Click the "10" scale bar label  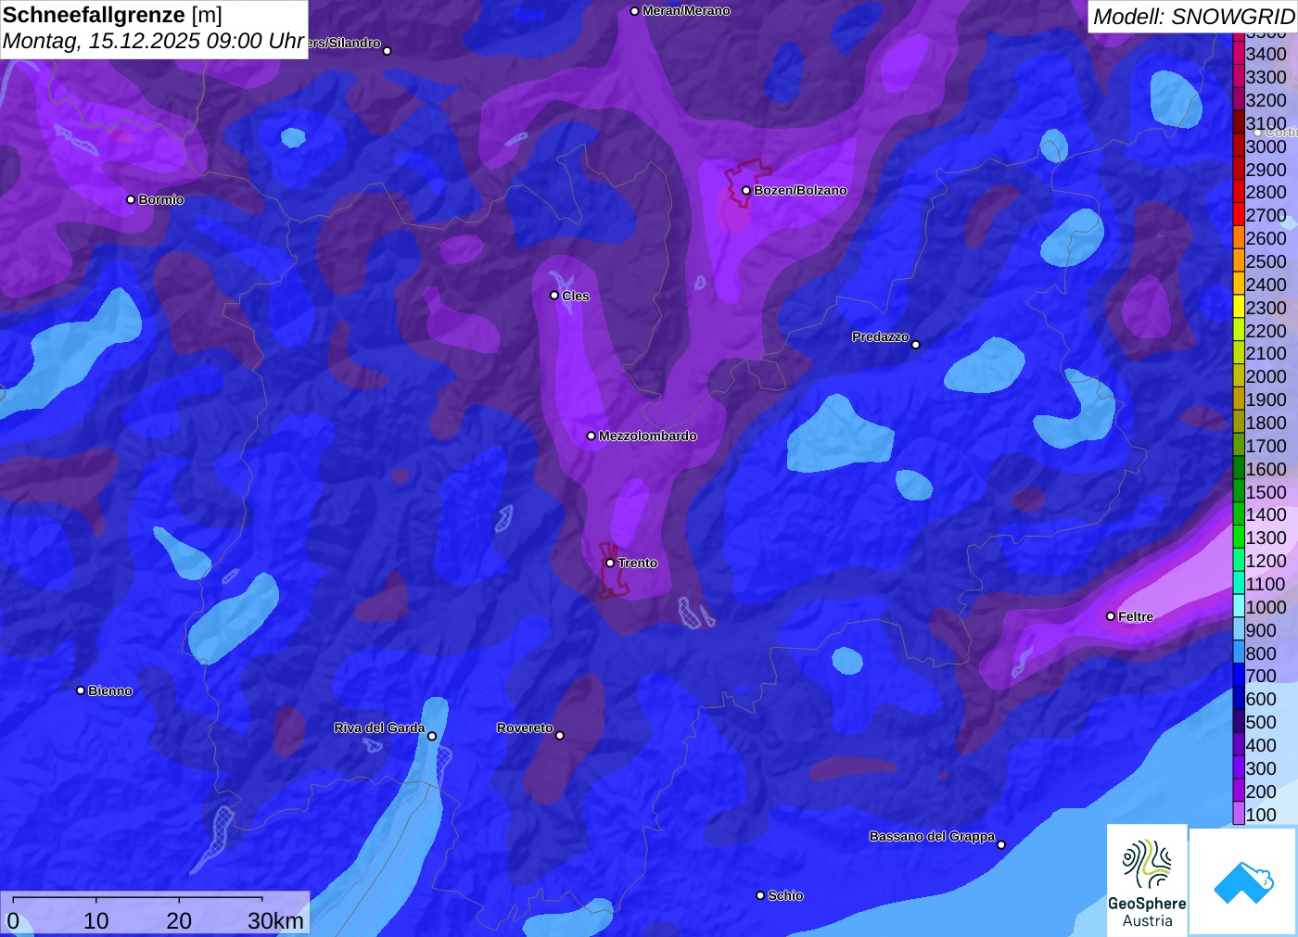point(96,920)
